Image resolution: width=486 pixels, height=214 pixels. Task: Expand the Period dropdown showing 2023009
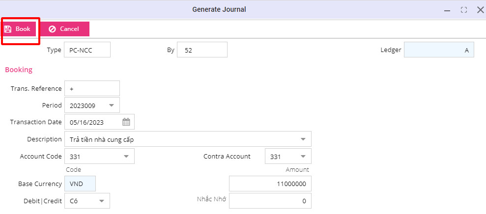(x=111, y=106)
